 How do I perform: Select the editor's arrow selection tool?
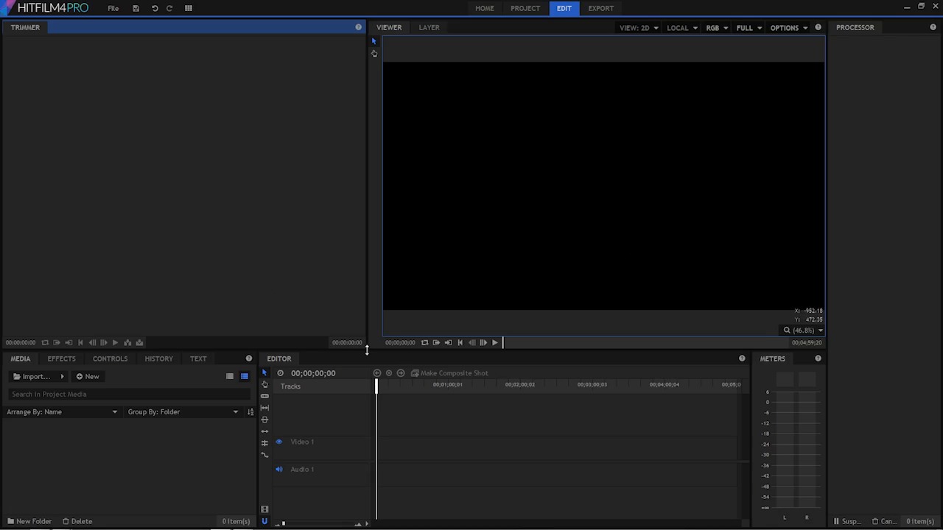(264, 373)
